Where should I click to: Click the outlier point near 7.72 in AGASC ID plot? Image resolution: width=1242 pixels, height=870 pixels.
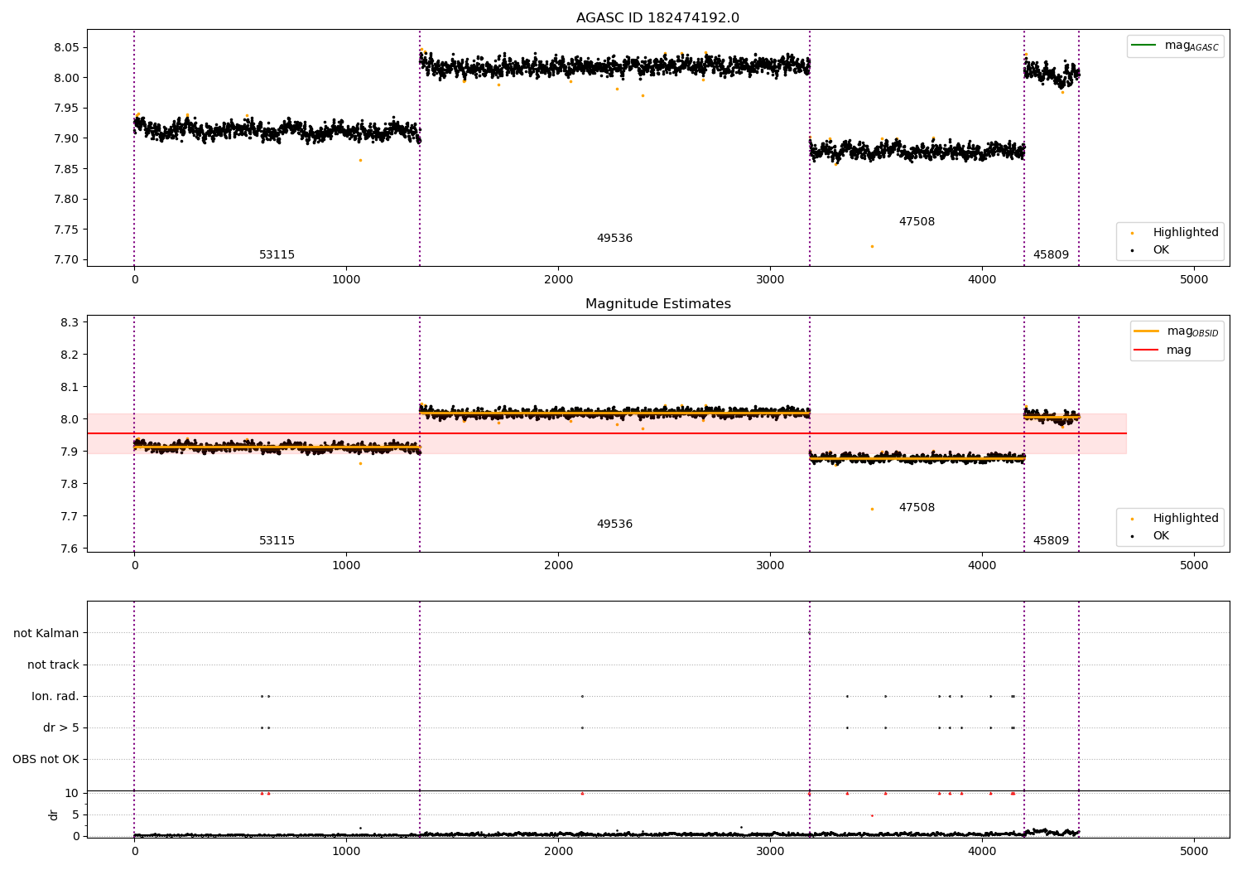pos(872,246)
